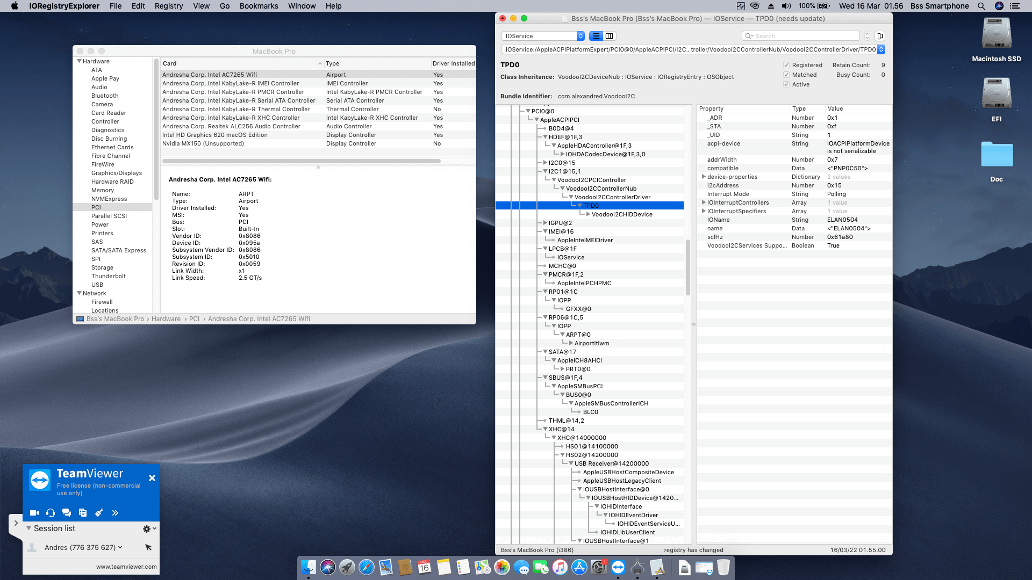The image size is (1032, 580).
Task: Select USB in hardware sidebar
Action: click(x=97, y=285)
